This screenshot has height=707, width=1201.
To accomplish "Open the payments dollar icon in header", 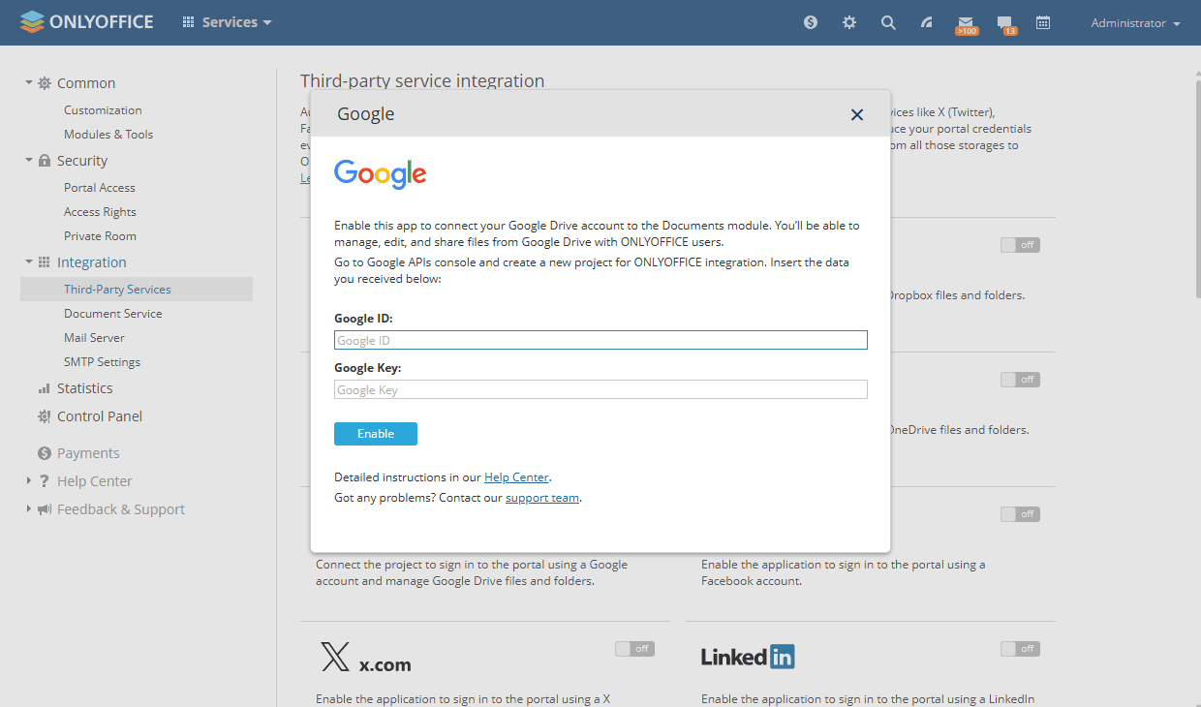I will (811, 22).
